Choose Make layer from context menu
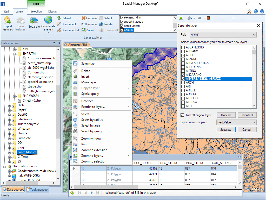 click(x=102, y=82)
